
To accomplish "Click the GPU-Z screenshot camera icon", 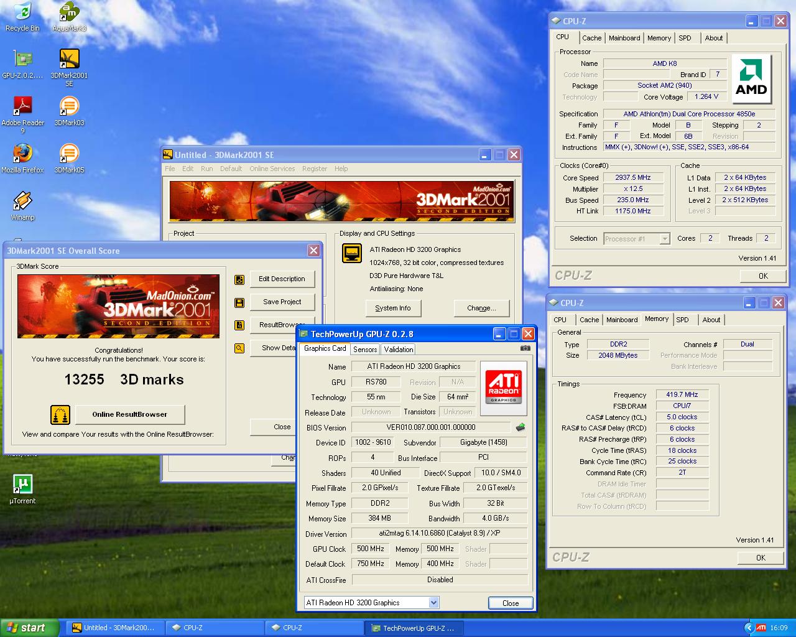I will [x=525, y=348].
